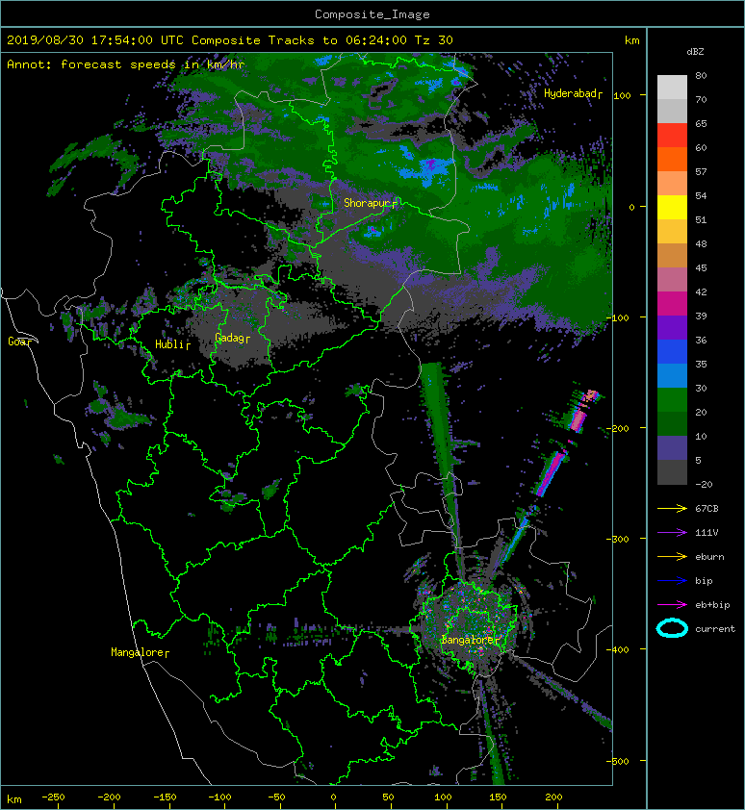Click the '67CB' legend label
The width and height of the screenshot is (745, 810).
(x=706, y=508)
